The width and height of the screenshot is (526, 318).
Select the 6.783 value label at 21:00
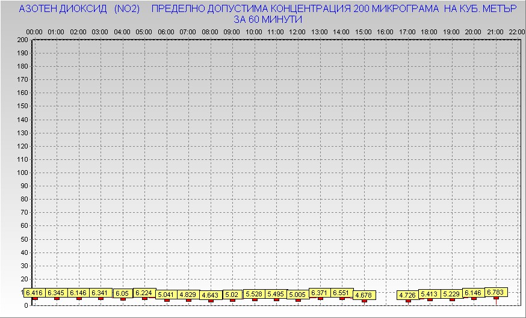click(x=496, y=292)
